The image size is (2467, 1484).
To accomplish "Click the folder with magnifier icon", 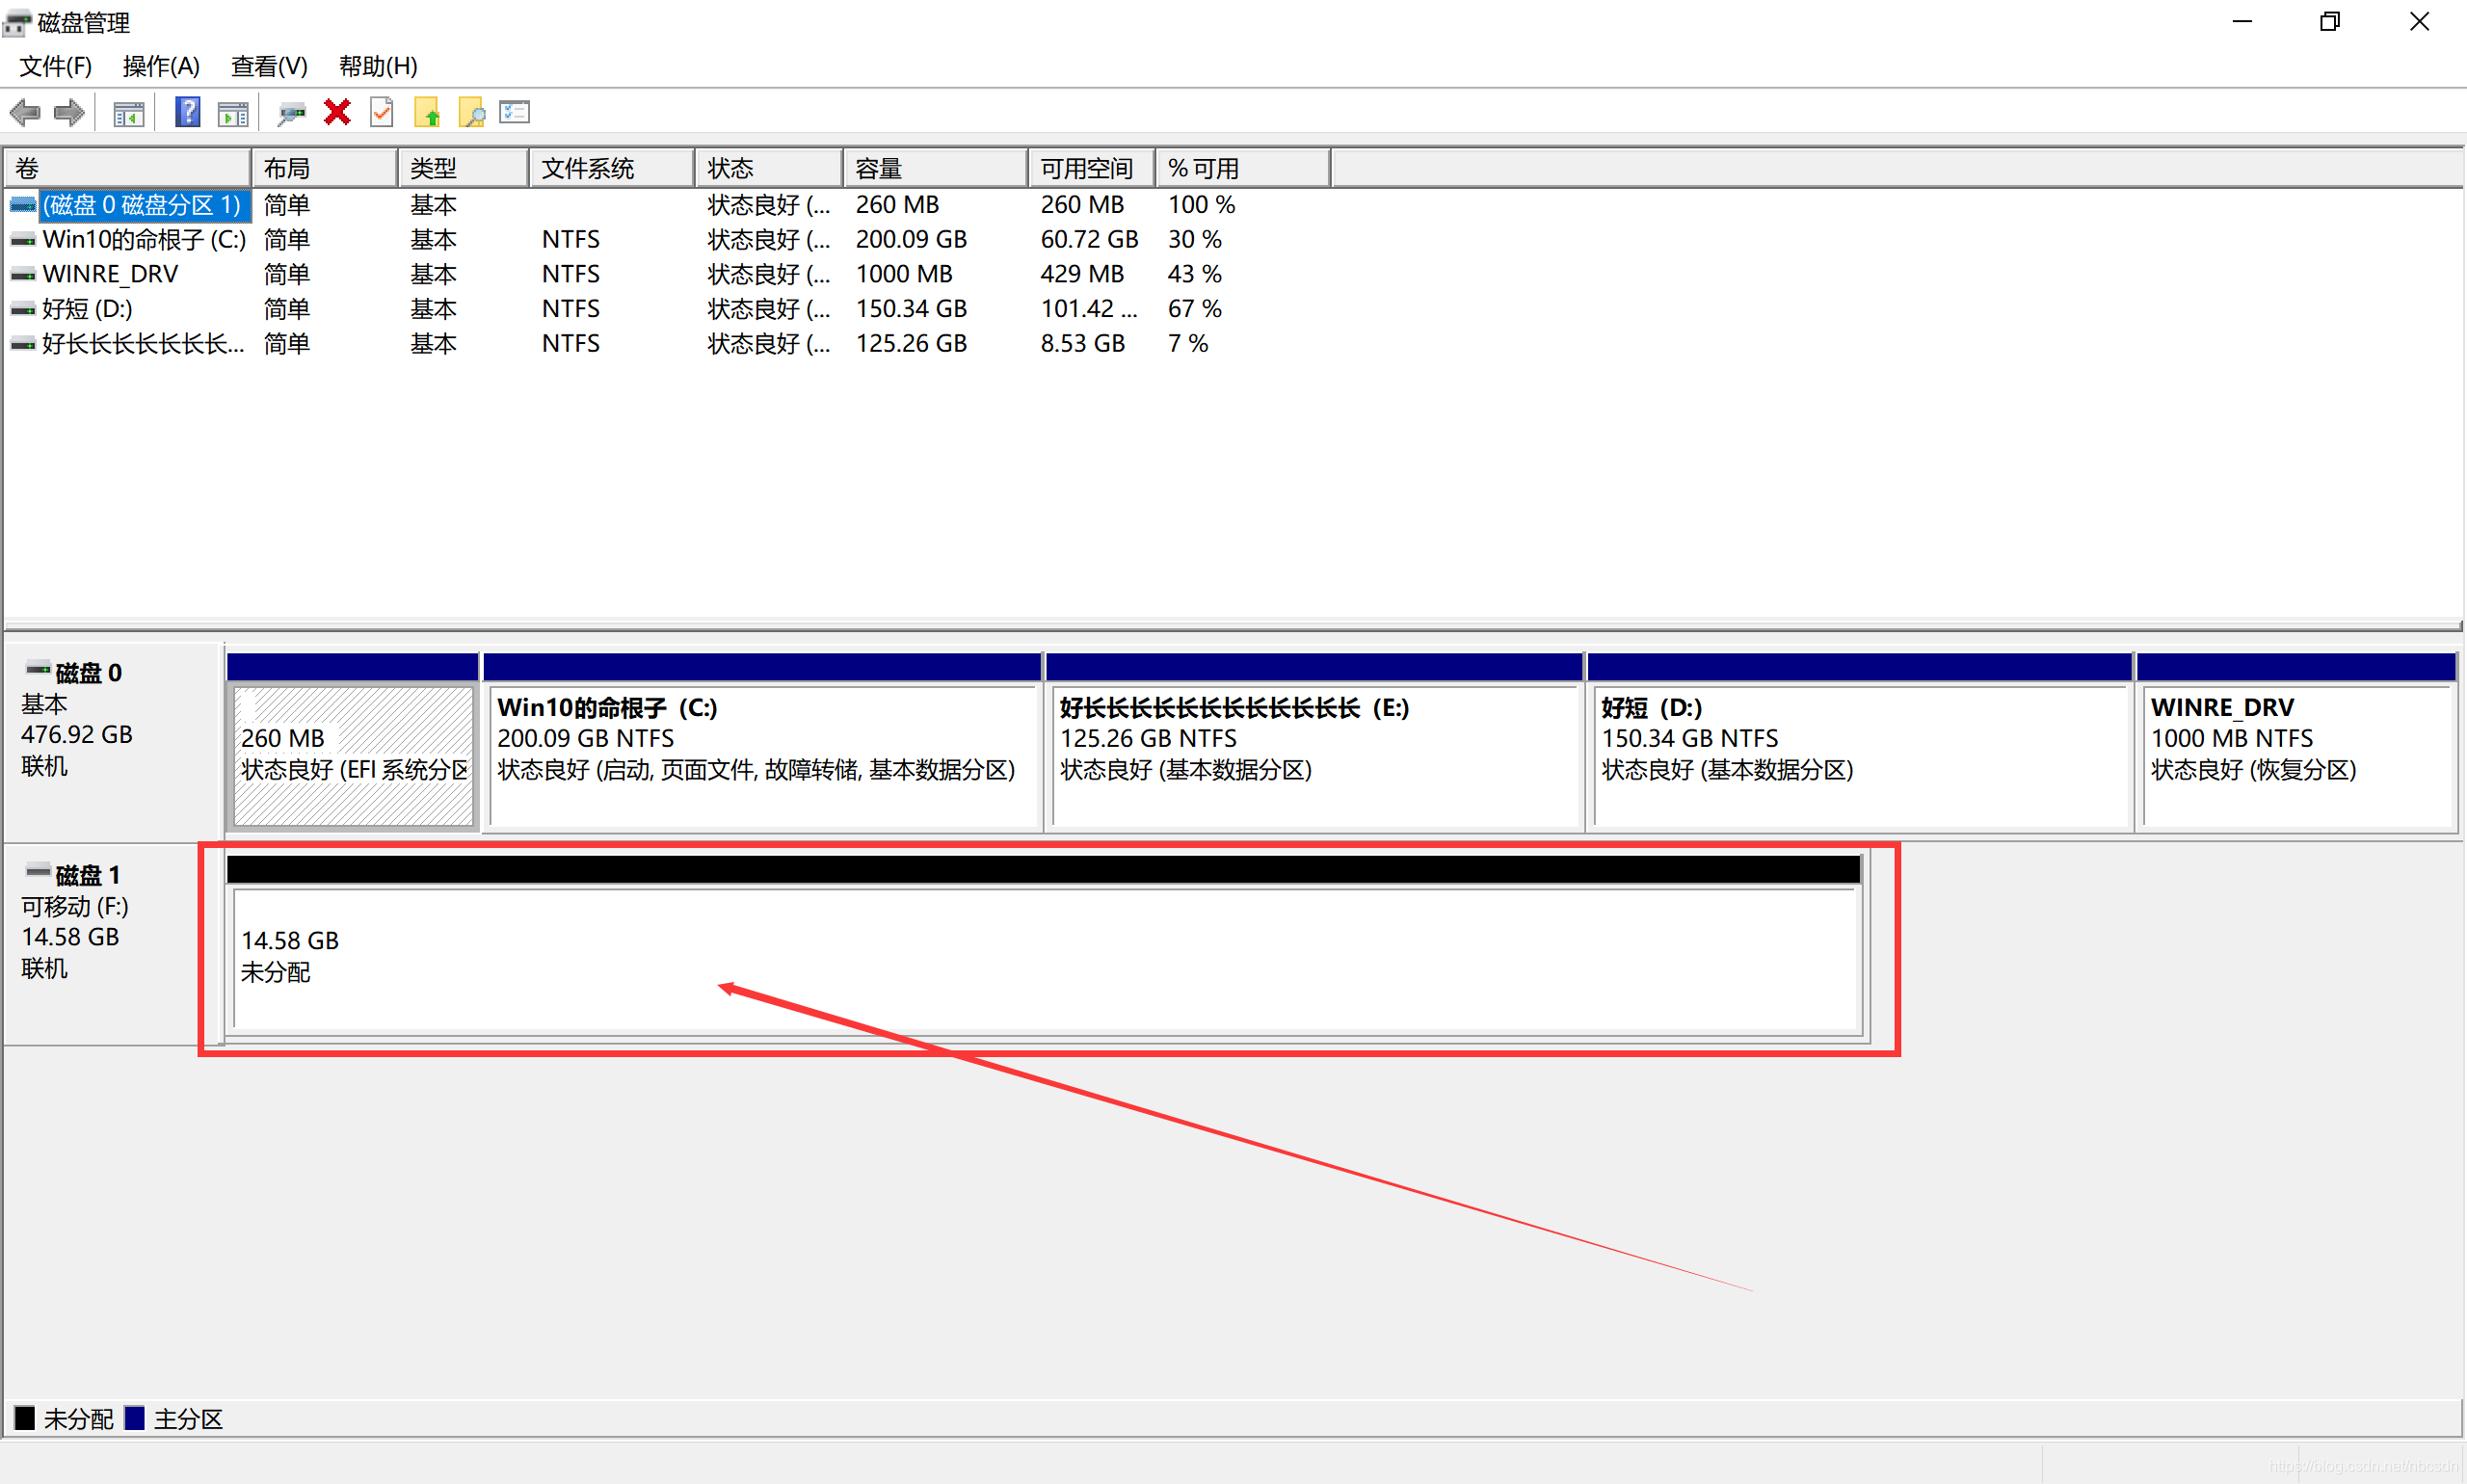I will (471, 112).
